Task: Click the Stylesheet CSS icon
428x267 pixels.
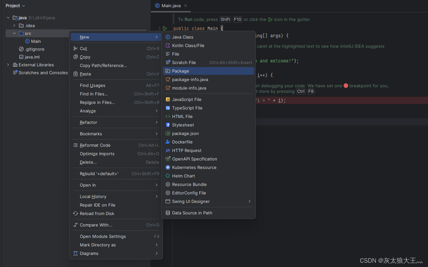Action: click(168, 125)
